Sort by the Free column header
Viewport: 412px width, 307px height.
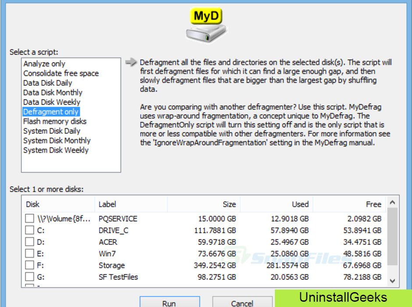tap(349, 204)
